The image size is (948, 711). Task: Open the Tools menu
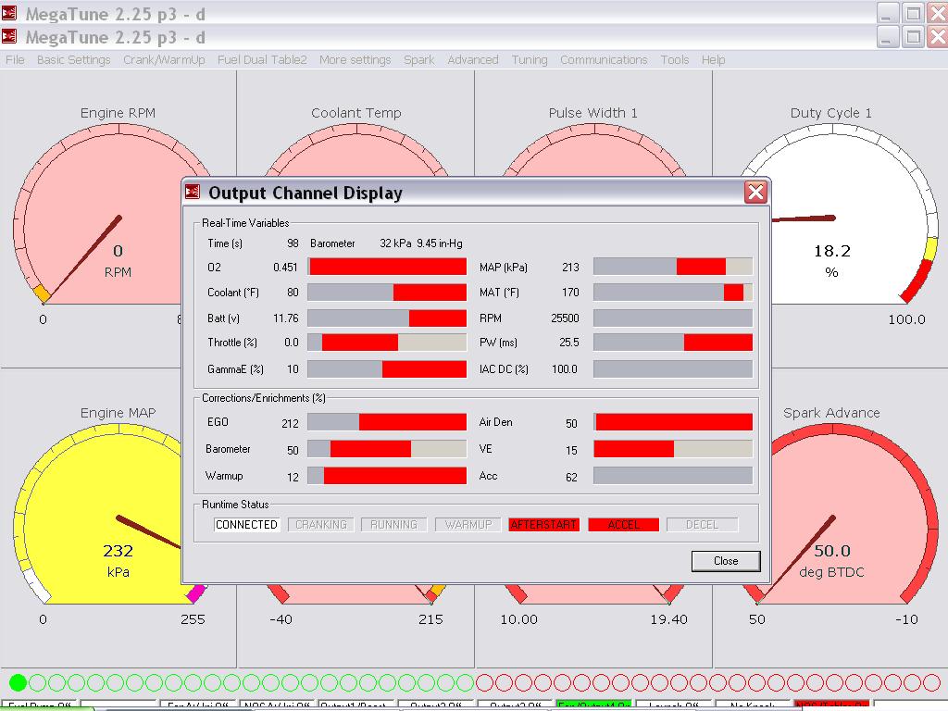pyautogui.click(x=674, y=60)
